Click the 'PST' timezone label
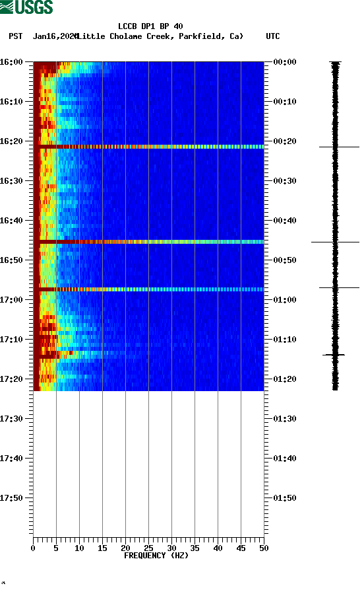The height and width of the screenshot is (590, 364). (16, 36)
